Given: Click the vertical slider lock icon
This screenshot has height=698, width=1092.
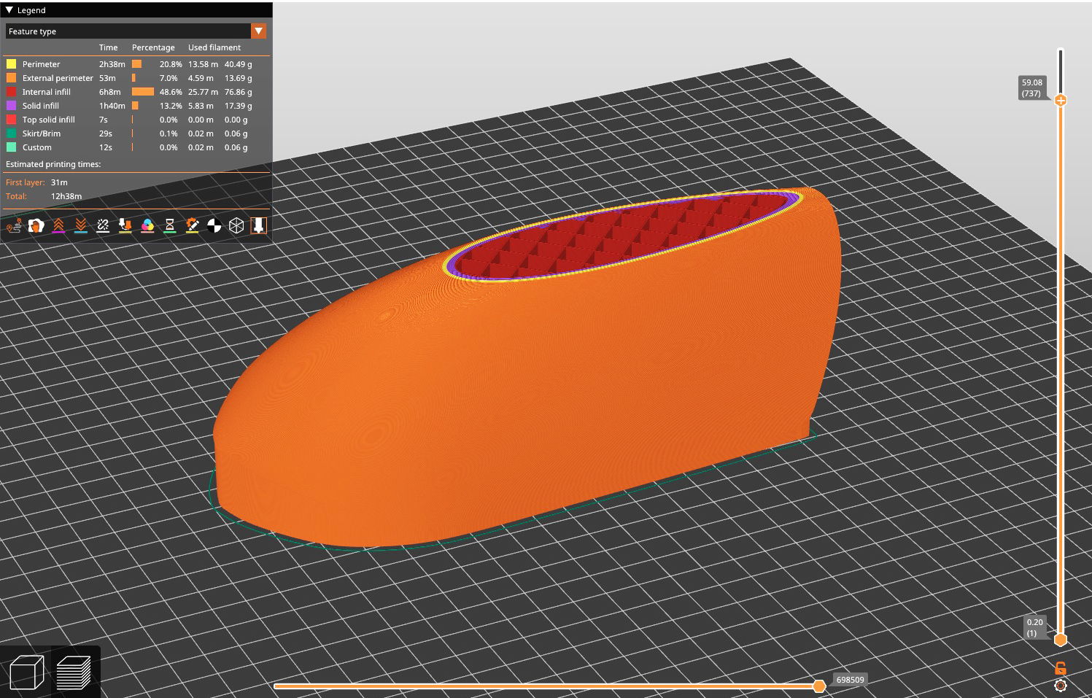Looking at the screenshot, I should click(1061, 667).
